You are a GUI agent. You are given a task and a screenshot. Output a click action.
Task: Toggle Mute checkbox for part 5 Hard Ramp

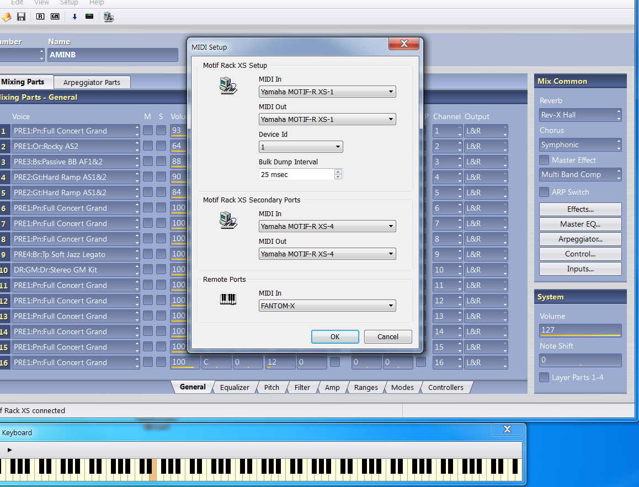point(148,192)
